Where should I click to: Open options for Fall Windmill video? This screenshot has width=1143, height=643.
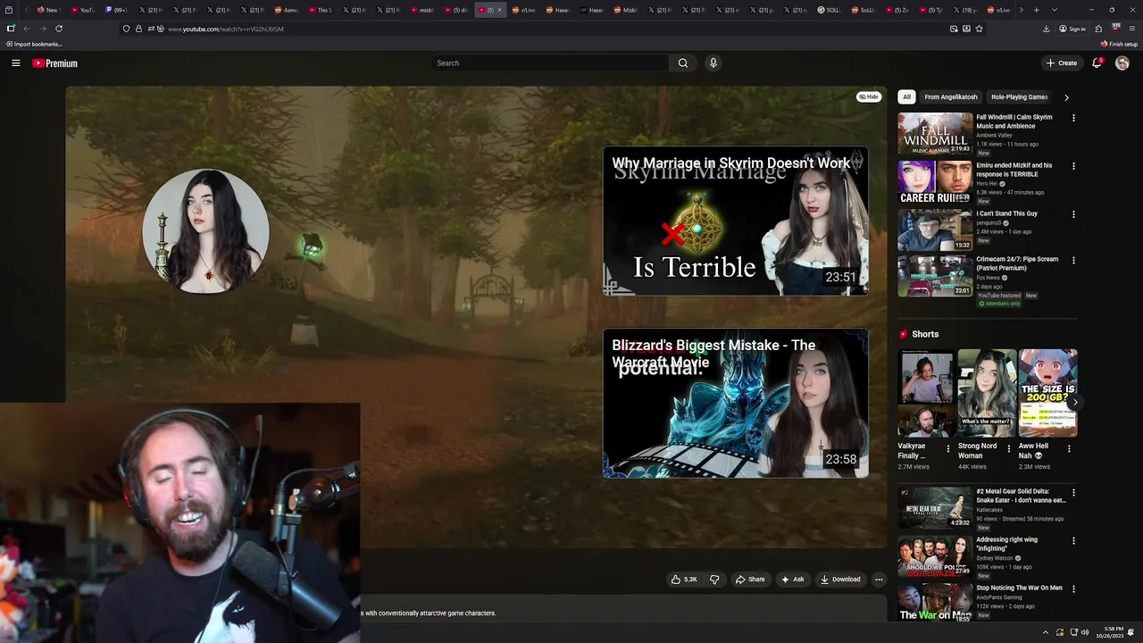1073,118
